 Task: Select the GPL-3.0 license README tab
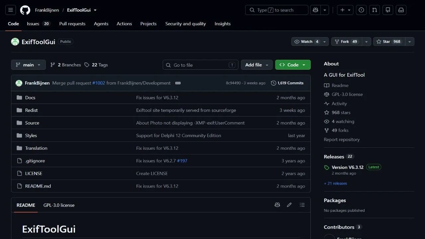pos(59,205)
